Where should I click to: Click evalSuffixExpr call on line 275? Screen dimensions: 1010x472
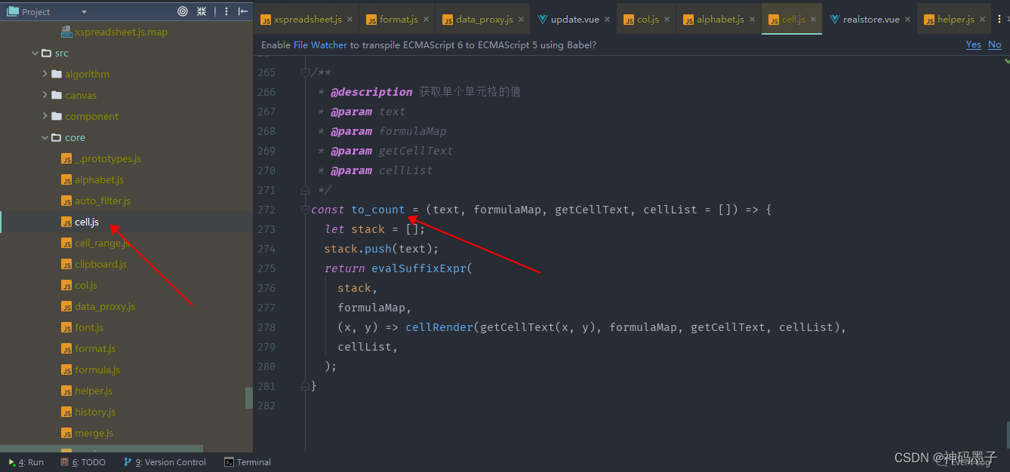click(419, 268)
